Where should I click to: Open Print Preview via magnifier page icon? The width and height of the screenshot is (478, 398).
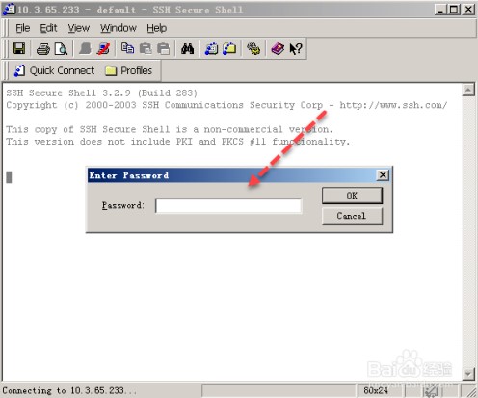61,49
